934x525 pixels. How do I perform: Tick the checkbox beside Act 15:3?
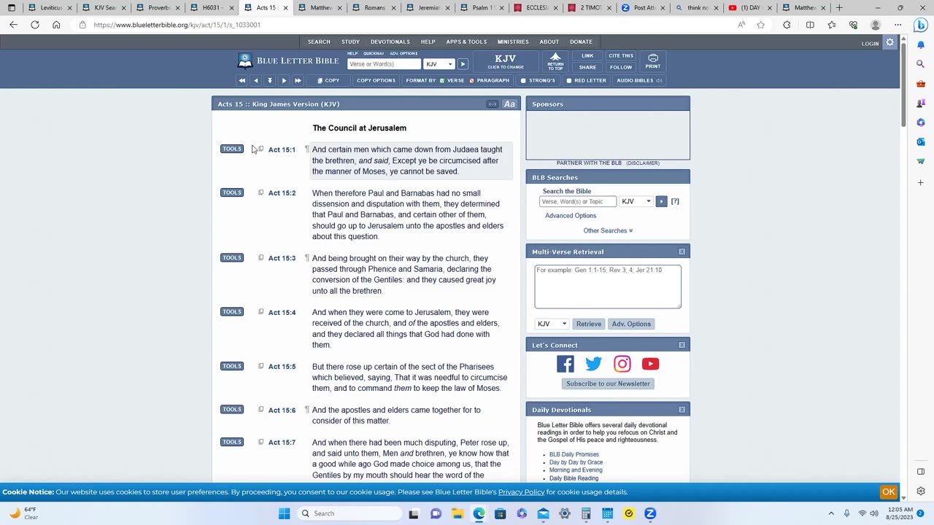260,257
